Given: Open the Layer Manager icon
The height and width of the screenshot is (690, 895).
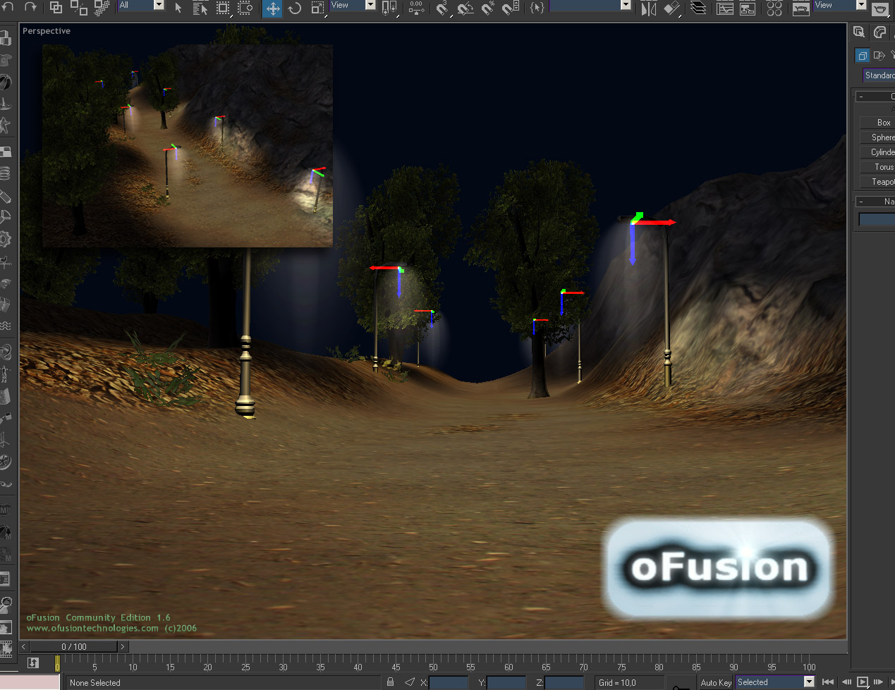Looking at the screenshot, I should point(698,8).
